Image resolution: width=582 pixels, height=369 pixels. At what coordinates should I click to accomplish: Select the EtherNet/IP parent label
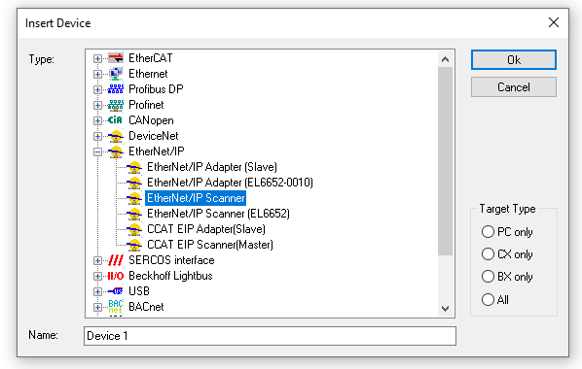pyautogui.click(x=157, y=151)
